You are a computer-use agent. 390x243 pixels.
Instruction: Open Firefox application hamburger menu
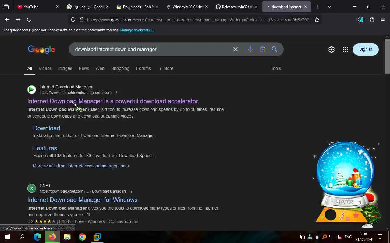383,19
